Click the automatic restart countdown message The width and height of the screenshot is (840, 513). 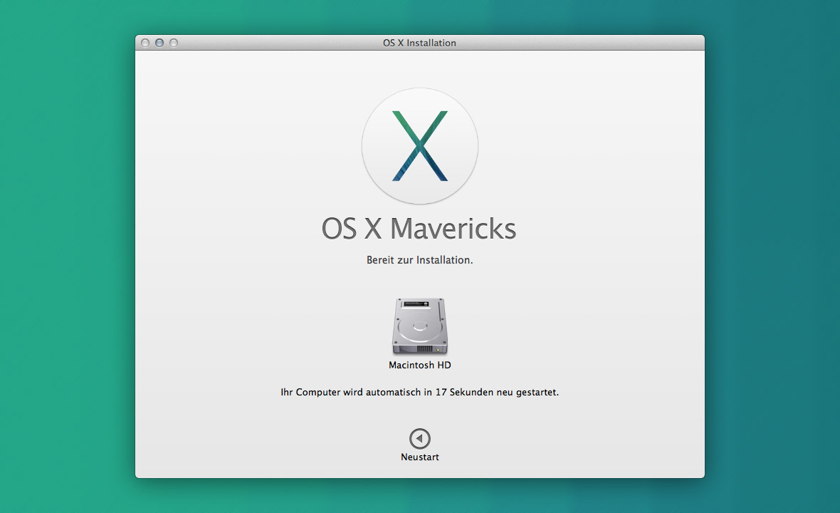(x=420, y=393)
